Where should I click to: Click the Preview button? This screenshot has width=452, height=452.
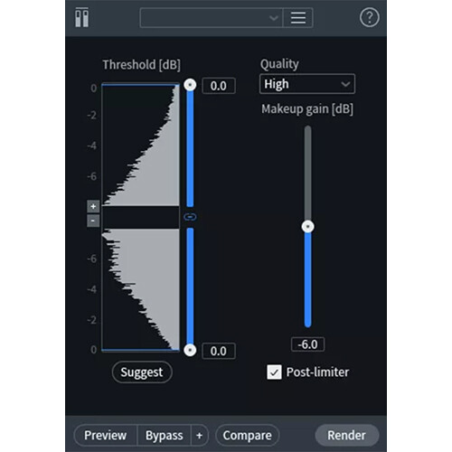106,436
